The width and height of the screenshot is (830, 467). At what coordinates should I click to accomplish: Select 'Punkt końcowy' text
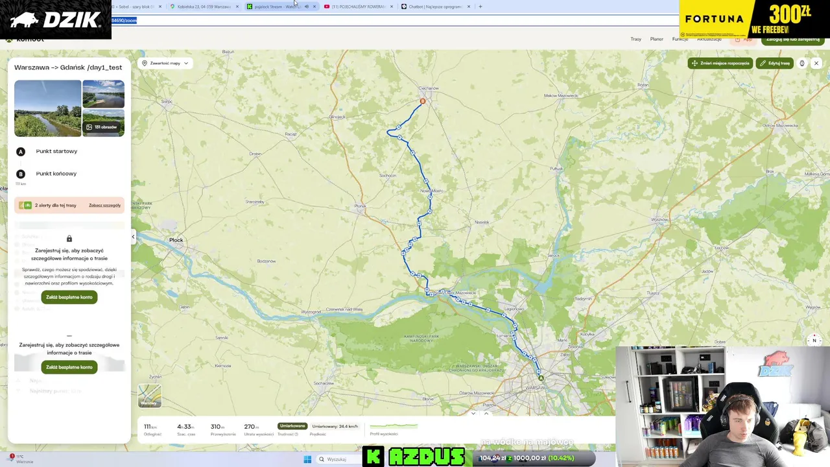coord(56,174)
